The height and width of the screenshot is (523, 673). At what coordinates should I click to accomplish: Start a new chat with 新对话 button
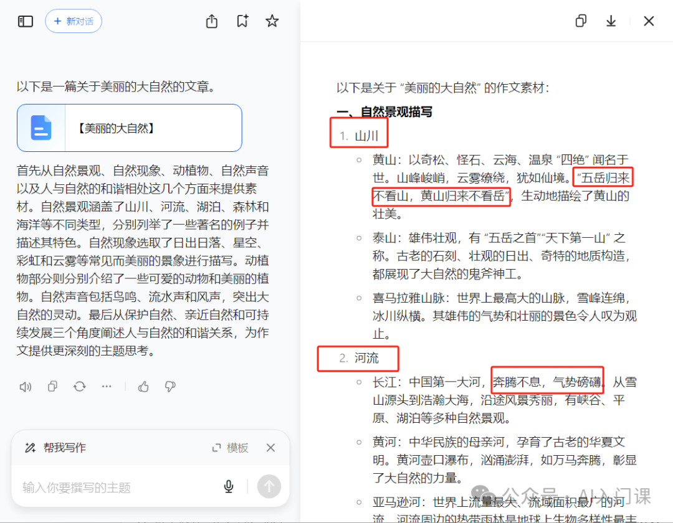74,21
